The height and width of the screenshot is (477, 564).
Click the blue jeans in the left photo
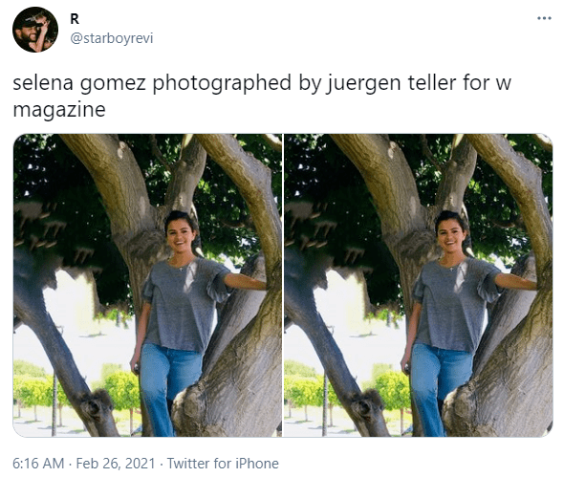click(x=167, y=388)
